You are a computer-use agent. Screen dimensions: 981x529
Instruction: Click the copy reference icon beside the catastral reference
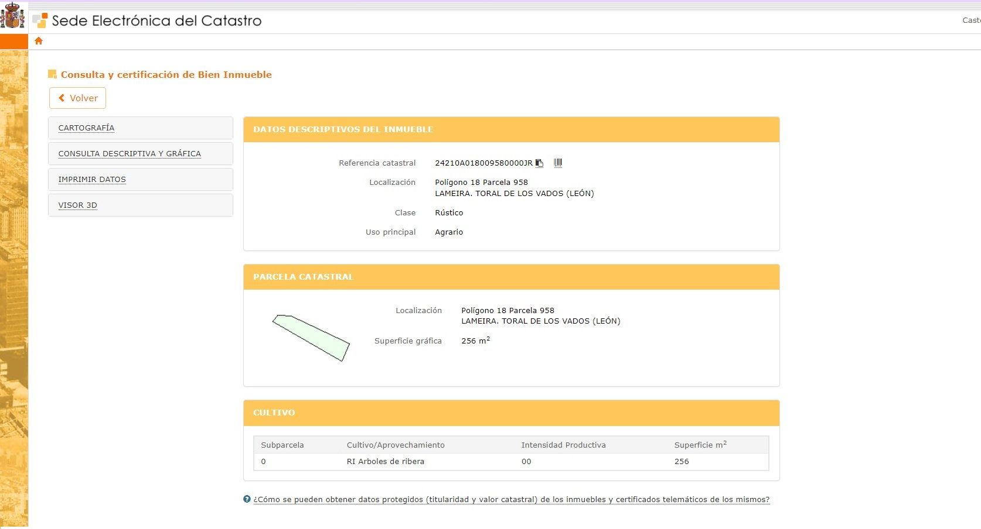[539, 163]
